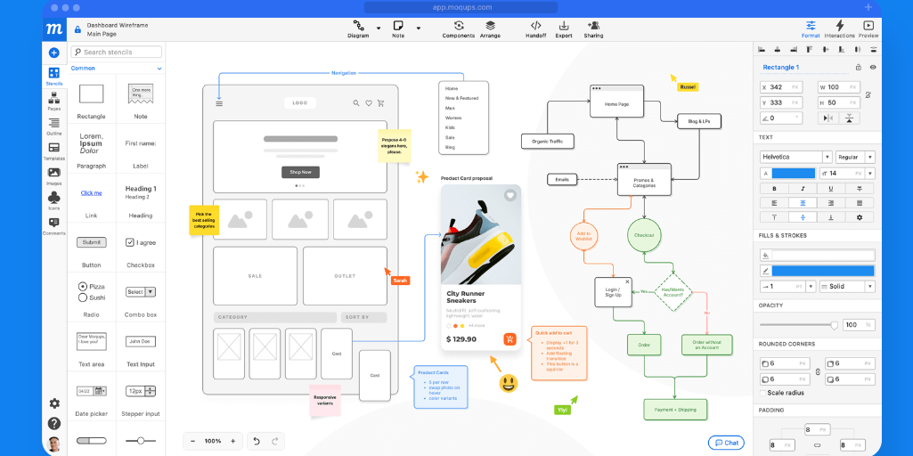Enable the Scale radius checkbox

[763, 393]
